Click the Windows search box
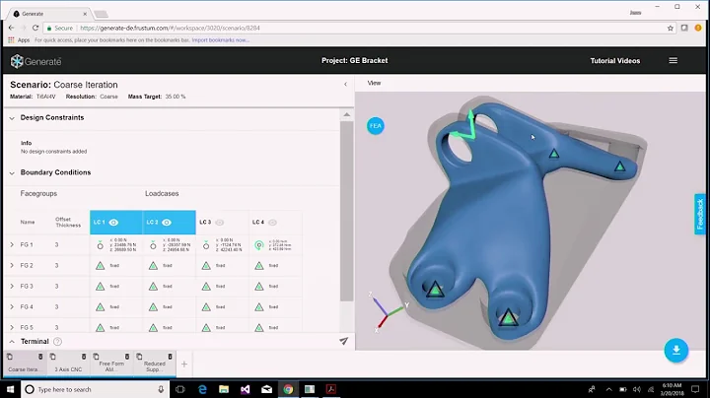The image size is (710, 398). pyautogui.click(x=95, y=389)
